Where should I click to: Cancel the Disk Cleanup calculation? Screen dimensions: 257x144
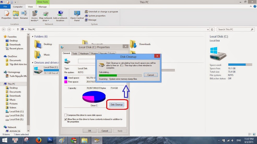tap(151, 75)
